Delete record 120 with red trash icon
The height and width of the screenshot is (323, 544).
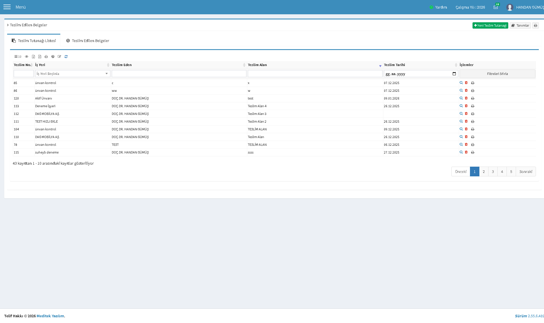click(x=466, y=98)
